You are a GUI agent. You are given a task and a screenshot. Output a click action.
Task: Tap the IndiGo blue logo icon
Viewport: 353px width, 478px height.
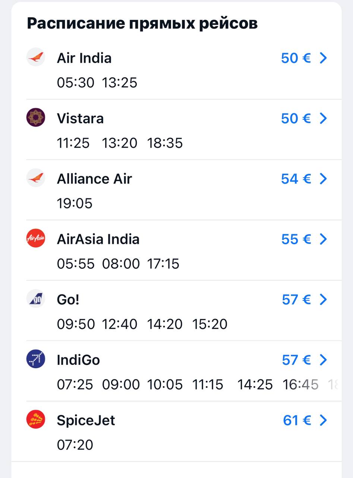(36, 360)
